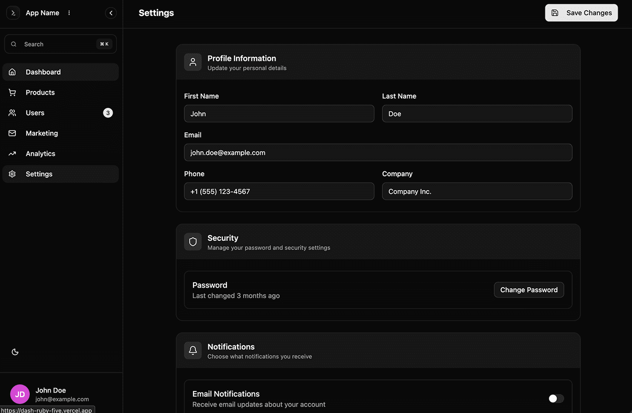Viewport: 632px width, 413px height.
Task: Click the Security shield icon
Action: pos(193,241)
